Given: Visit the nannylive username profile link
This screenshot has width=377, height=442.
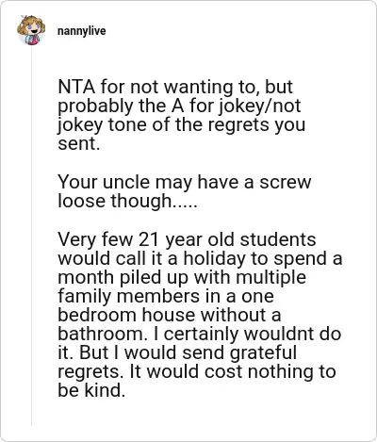Looking at the screenshot, I should point(82,31).
